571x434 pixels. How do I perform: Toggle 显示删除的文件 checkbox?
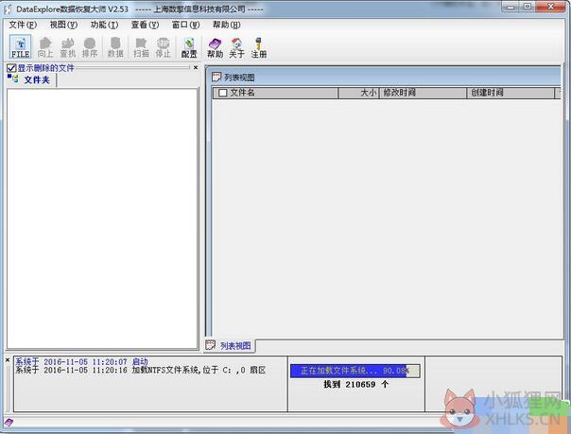(x=11, y=68)
